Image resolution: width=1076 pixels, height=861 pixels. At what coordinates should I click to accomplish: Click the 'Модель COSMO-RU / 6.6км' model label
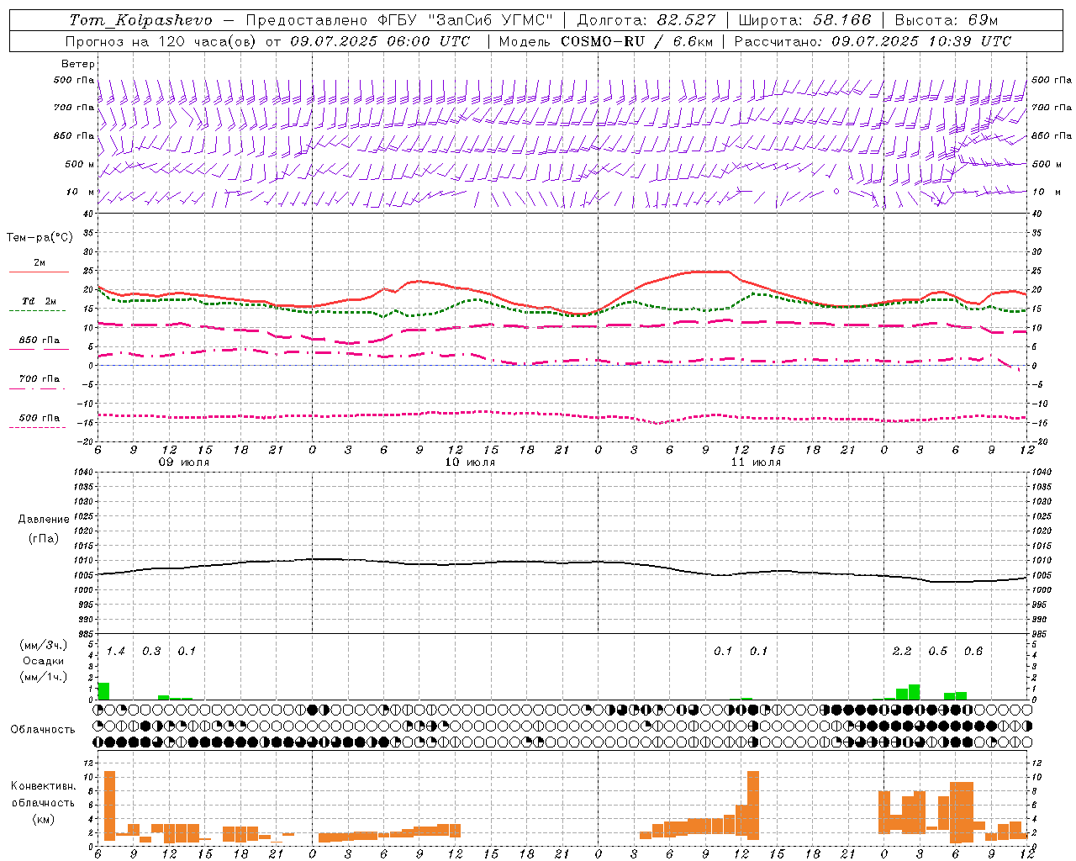click(605, 41)
